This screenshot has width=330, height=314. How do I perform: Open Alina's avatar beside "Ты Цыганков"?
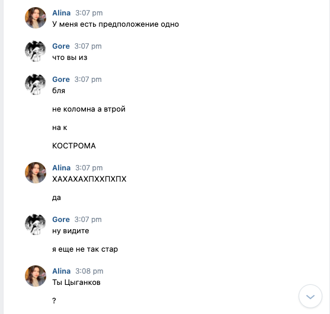(x=36, y=276)
